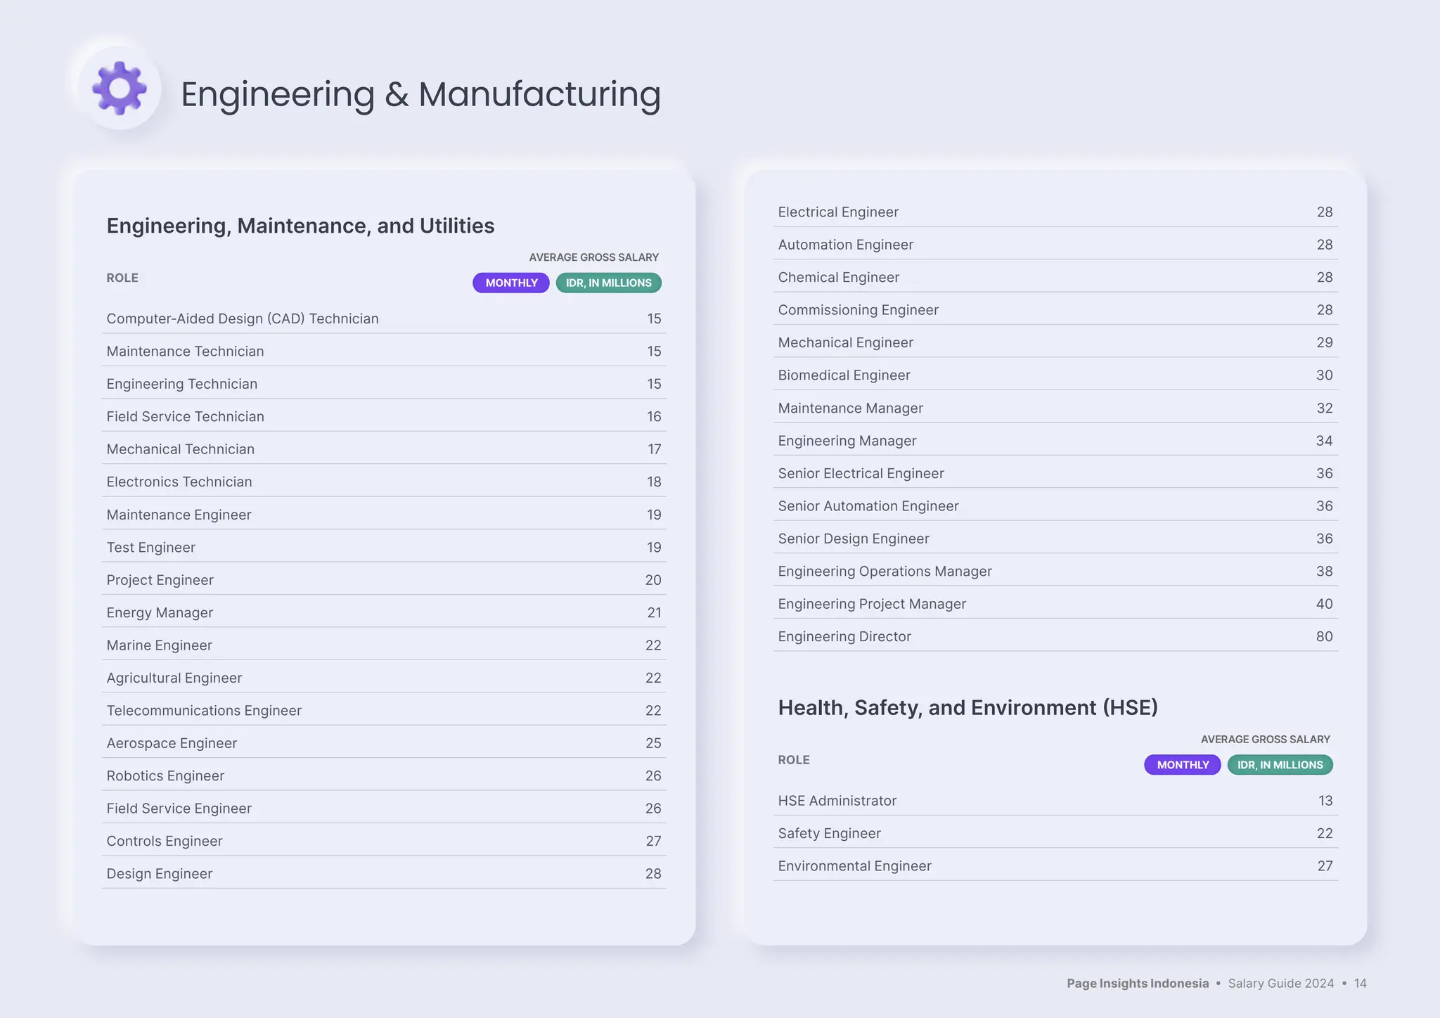Click HSE Administrator salary value 13

1326,801
